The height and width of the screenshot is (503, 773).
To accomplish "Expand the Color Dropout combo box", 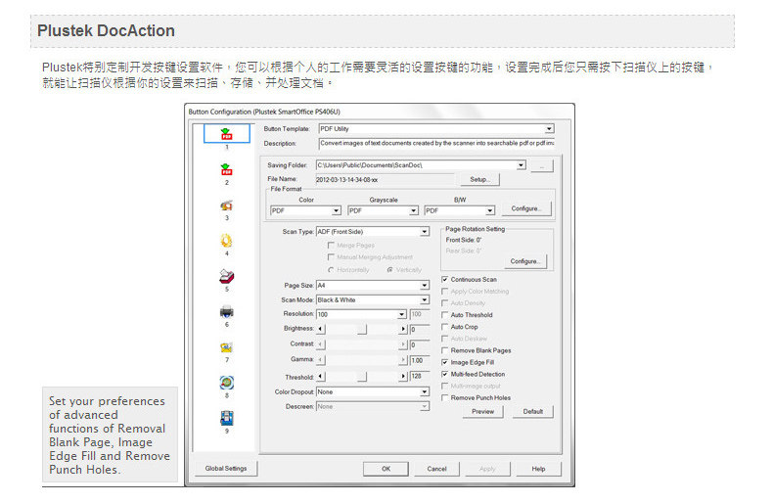I will (x=373, y=392).
